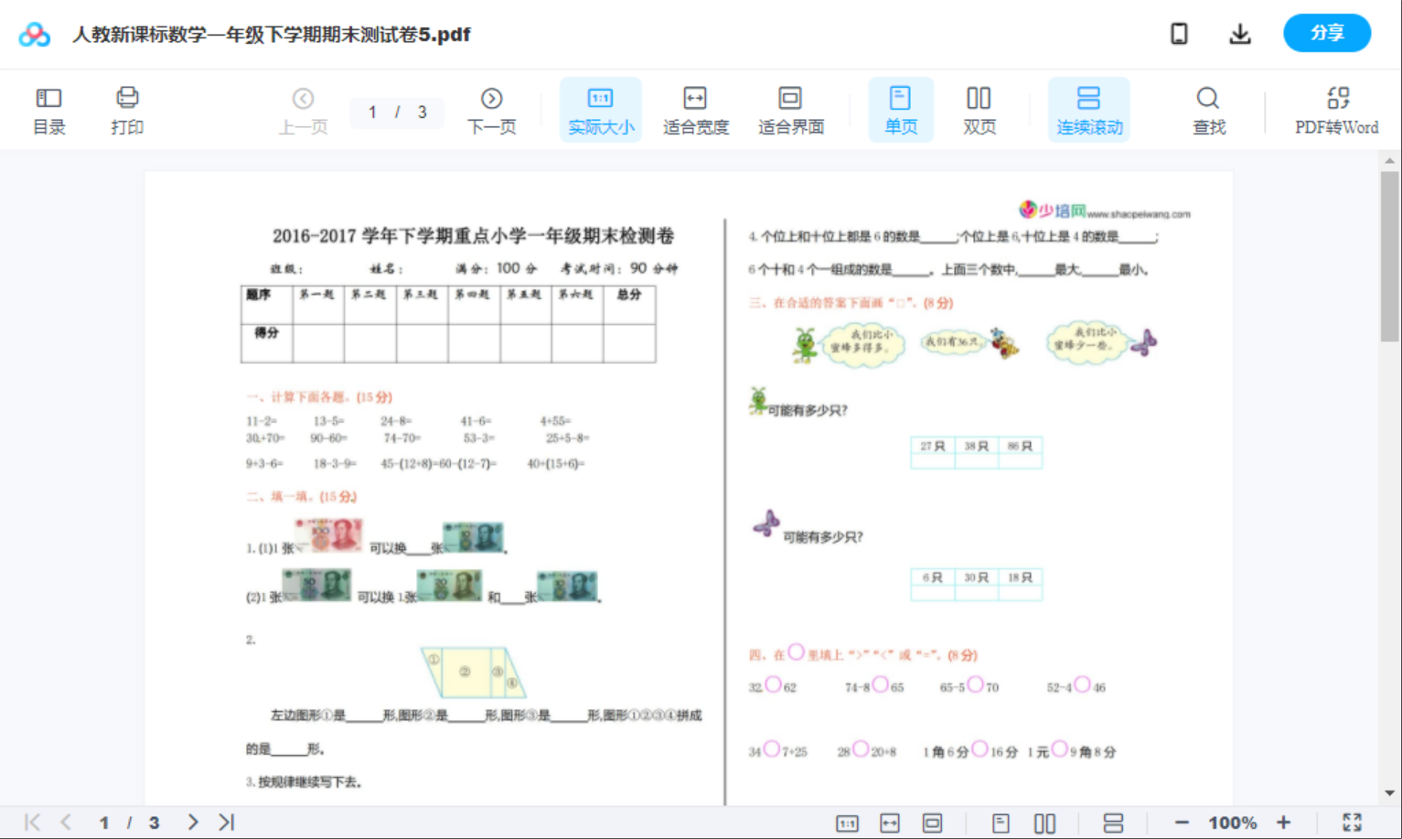Screen dimensions: 1402x839
Task: Click the 打印 print icon
Action: tap(127, 109)
